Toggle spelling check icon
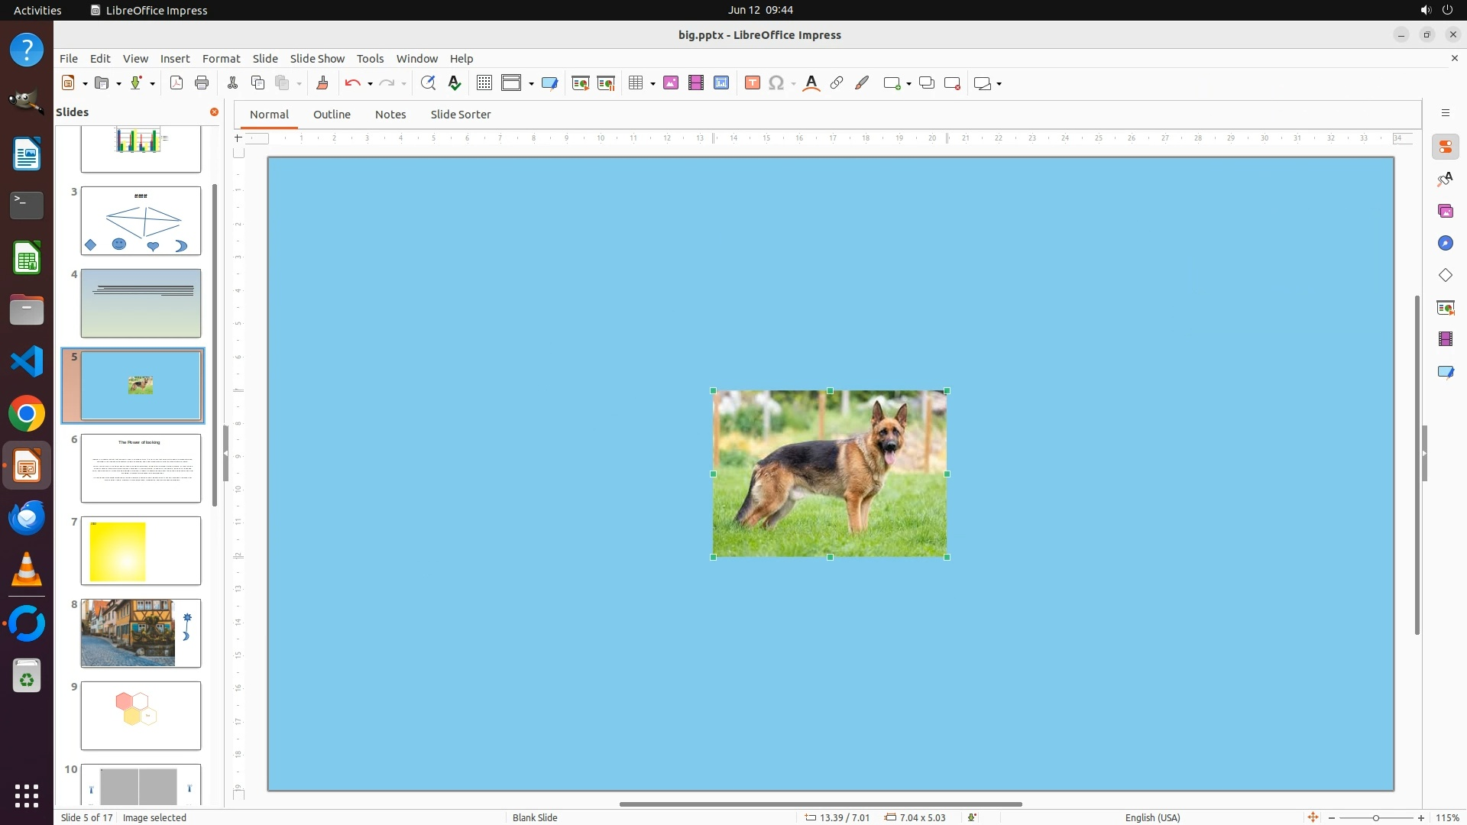This screenshot has height=825, width=1467. point(455,83)
